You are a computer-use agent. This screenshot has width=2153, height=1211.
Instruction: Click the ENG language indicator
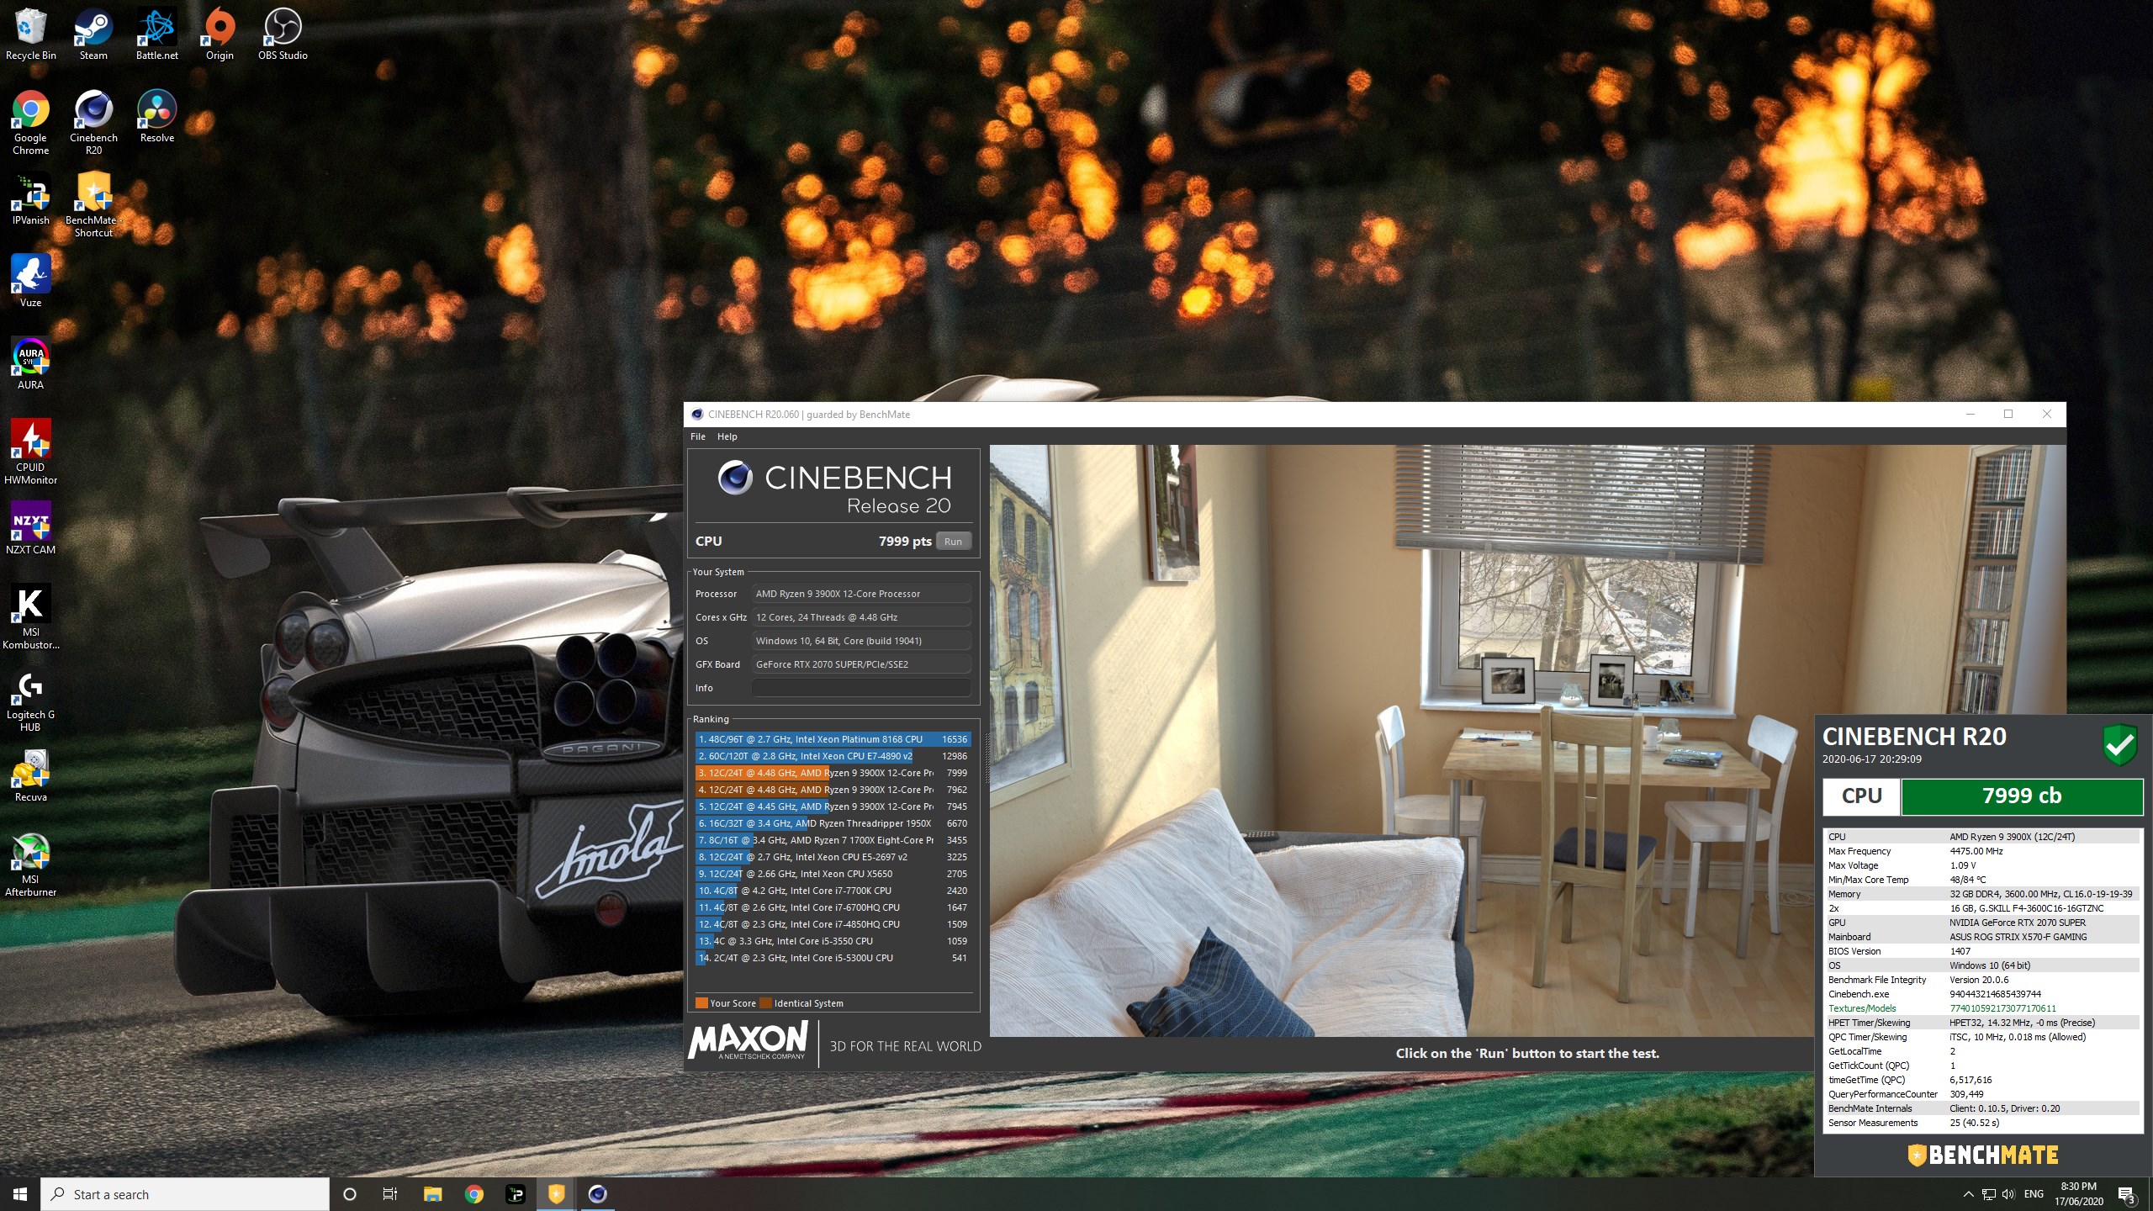2034,1194
